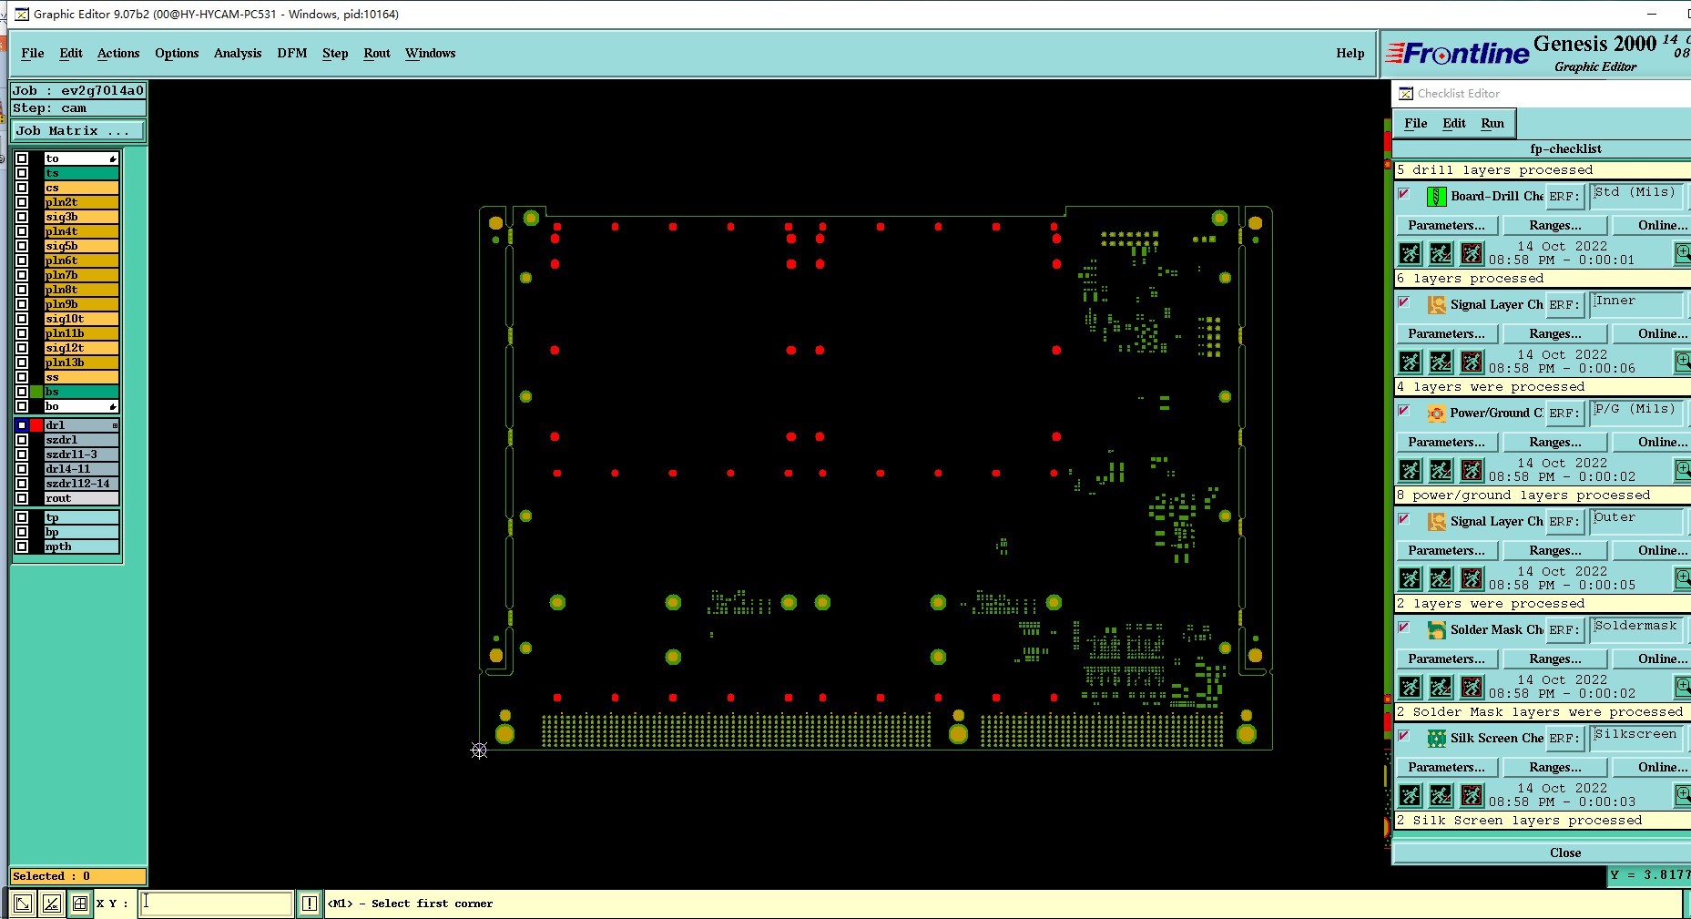1691x919 pixels.
Task: Open the Job Matrix button
Action: point(77,130)
